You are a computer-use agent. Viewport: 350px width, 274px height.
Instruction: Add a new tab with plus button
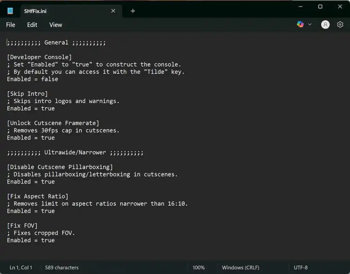133,11
